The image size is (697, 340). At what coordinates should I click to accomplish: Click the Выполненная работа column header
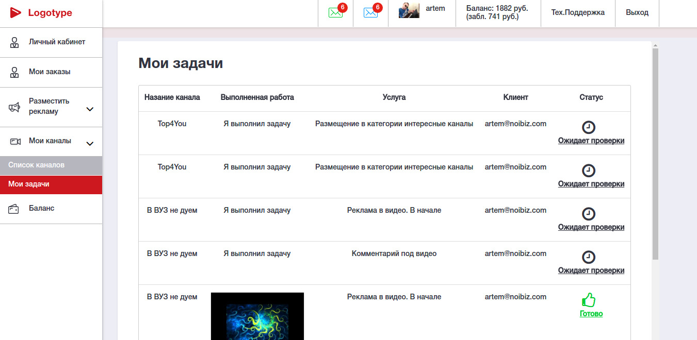click(x=257, y=97)
